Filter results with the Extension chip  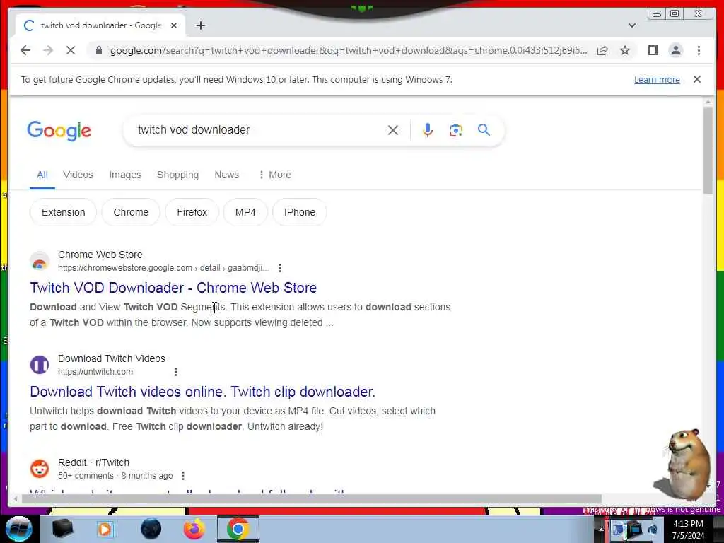63,212
